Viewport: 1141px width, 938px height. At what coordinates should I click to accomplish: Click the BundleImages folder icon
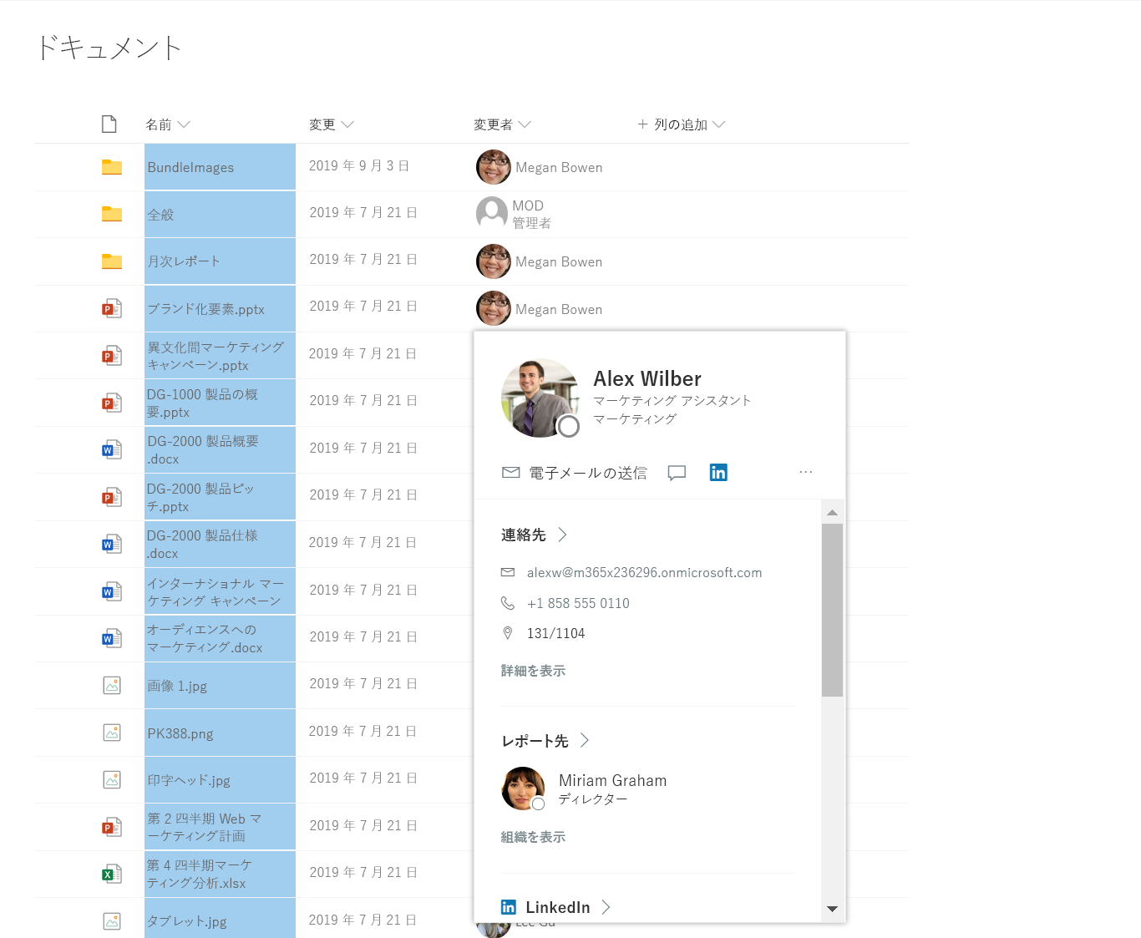click(x=112, y=167)
